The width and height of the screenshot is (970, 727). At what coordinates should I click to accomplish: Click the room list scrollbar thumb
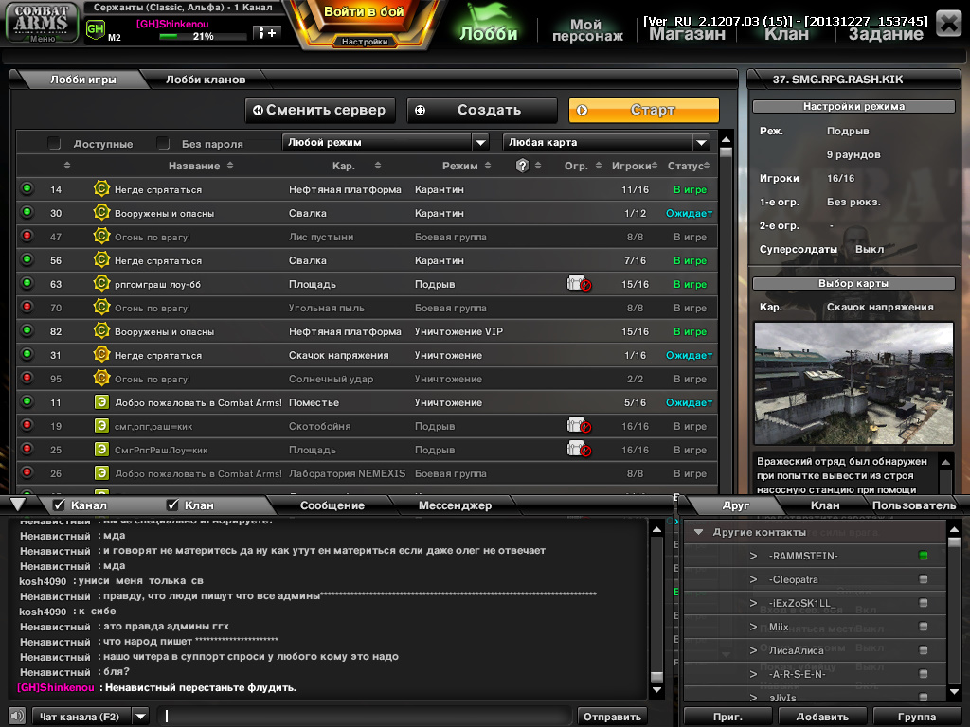point(726,151)
